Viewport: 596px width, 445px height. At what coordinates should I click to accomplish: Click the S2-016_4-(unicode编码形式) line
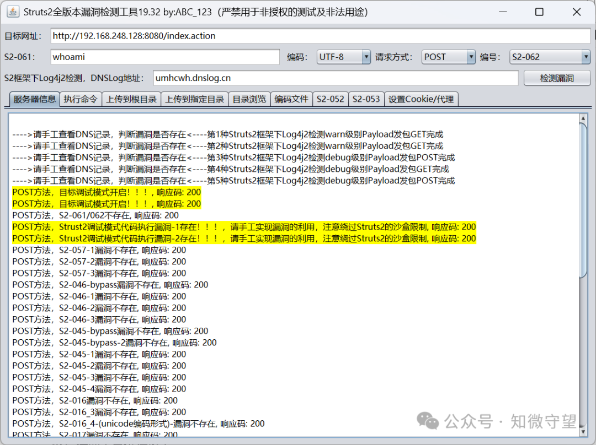[139, 424]
